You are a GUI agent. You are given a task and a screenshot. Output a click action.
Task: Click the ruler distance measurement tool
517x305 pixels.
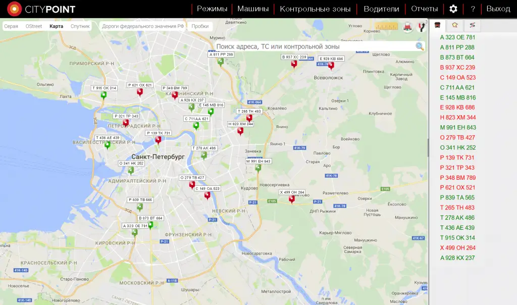point(387,26)
